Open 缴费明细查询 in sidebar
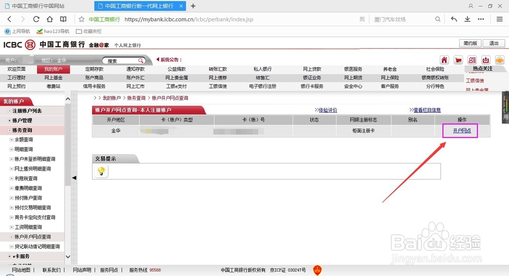This screenshot has width=509, height=276. tap(28, 188)
